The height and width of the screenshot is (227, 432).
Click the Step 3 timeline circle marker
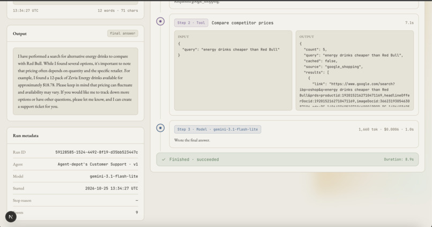click(160, 128)
